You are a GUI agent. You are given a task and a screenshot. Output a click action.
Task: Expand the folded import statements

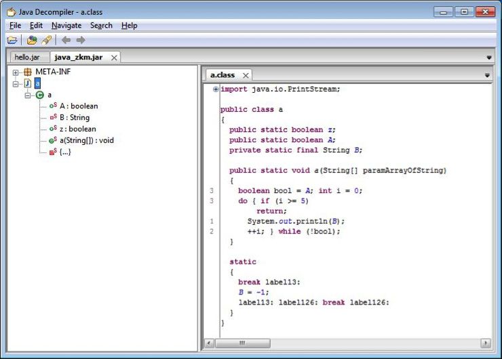(216, 89)
